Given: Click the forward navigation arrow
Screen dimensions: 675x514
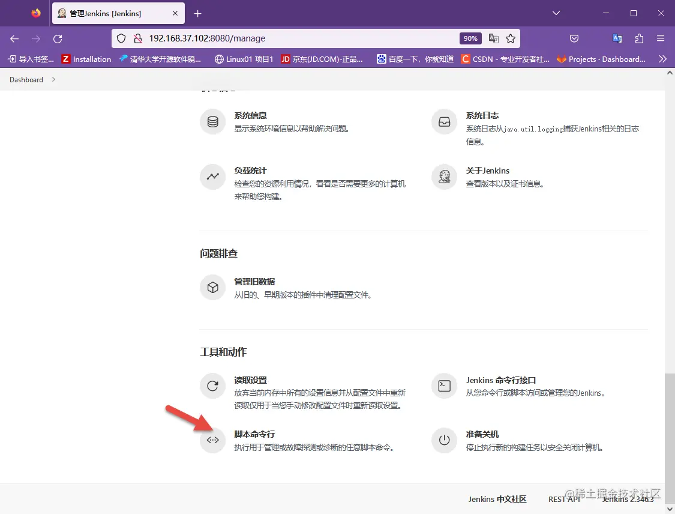Looking at the screenshot, I should click(36, 39).
